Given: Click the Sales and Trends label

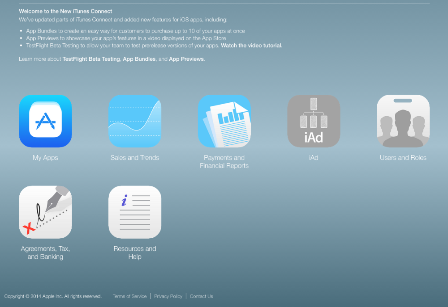Looking at the screenshot, I should click(135, 158).
